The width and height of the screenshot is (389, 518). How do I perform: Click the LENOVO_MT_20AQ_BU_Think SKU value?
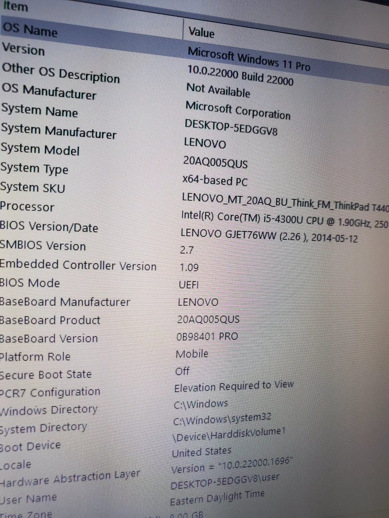pyautogui.click(x=285, y=202)
